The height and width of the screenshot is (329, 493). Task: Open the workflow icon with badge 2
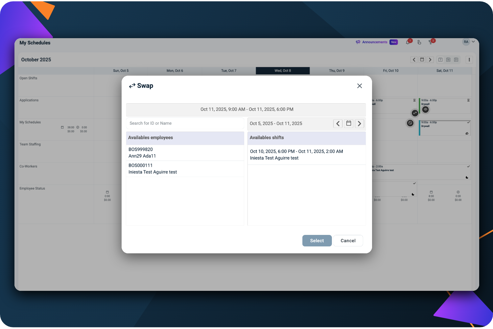coord(431,42)
